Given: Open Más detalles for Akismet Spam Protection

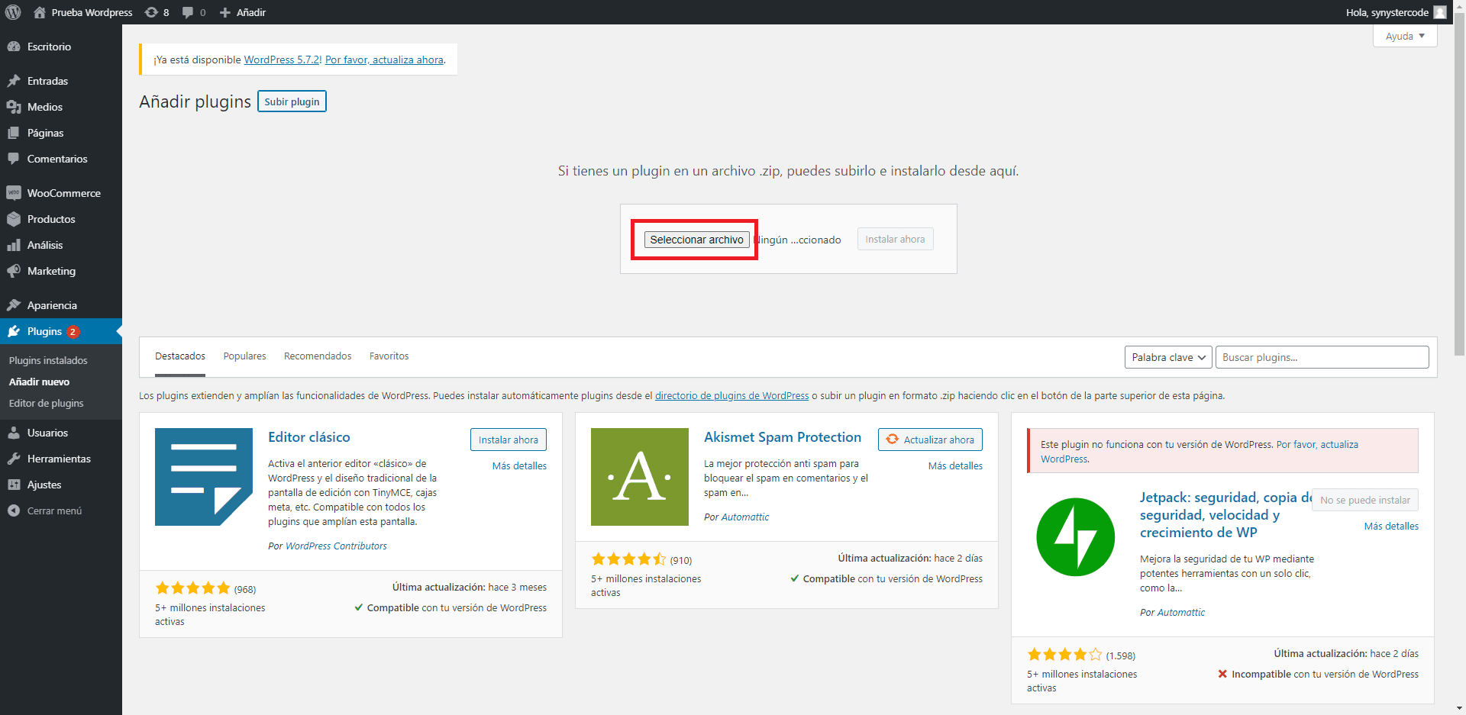Looking at the screenshot, I should click(955, 465).
